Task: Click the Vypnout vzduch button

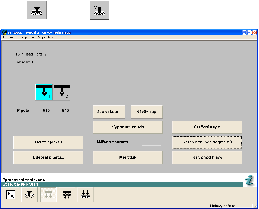Action: click(128, 127)
